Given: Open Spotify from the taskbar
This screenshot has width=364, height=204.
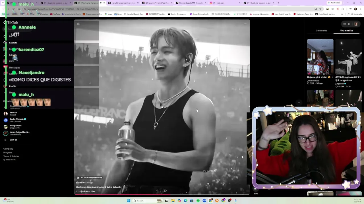Looking at the screenshot, I should point(198,201).
